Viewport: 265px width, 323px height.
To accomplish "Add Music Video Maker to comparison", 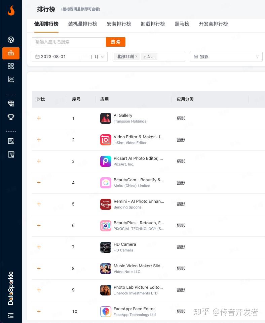I will click(39, 268).
